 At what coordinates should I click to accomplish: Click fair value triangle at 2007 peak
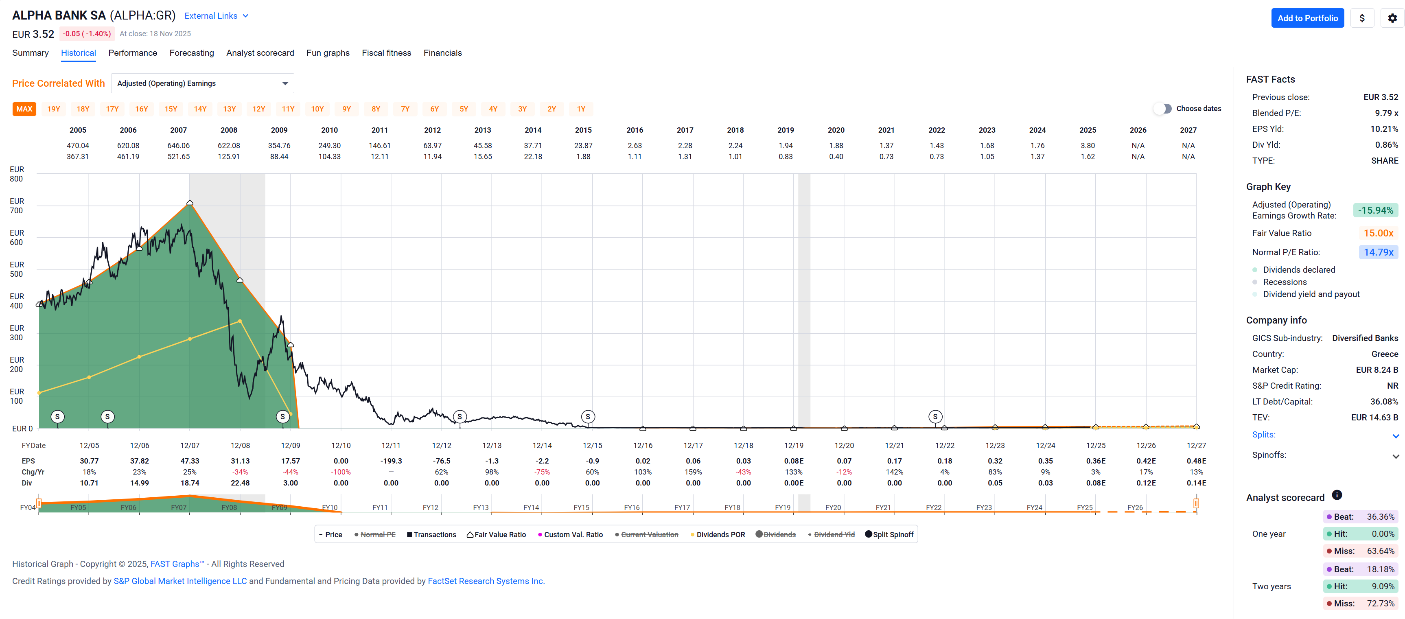190,203
